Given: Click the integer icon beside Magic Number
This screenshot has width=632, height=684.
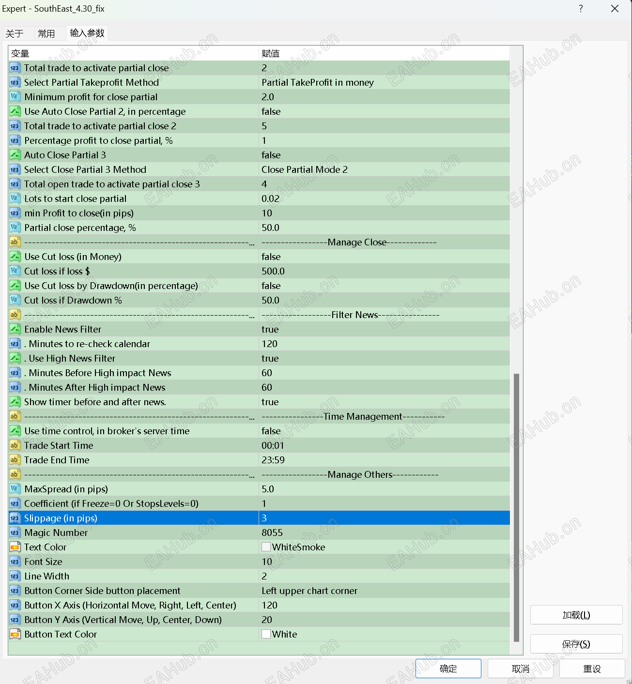Looking at the screenshot, I should [15, 532].
